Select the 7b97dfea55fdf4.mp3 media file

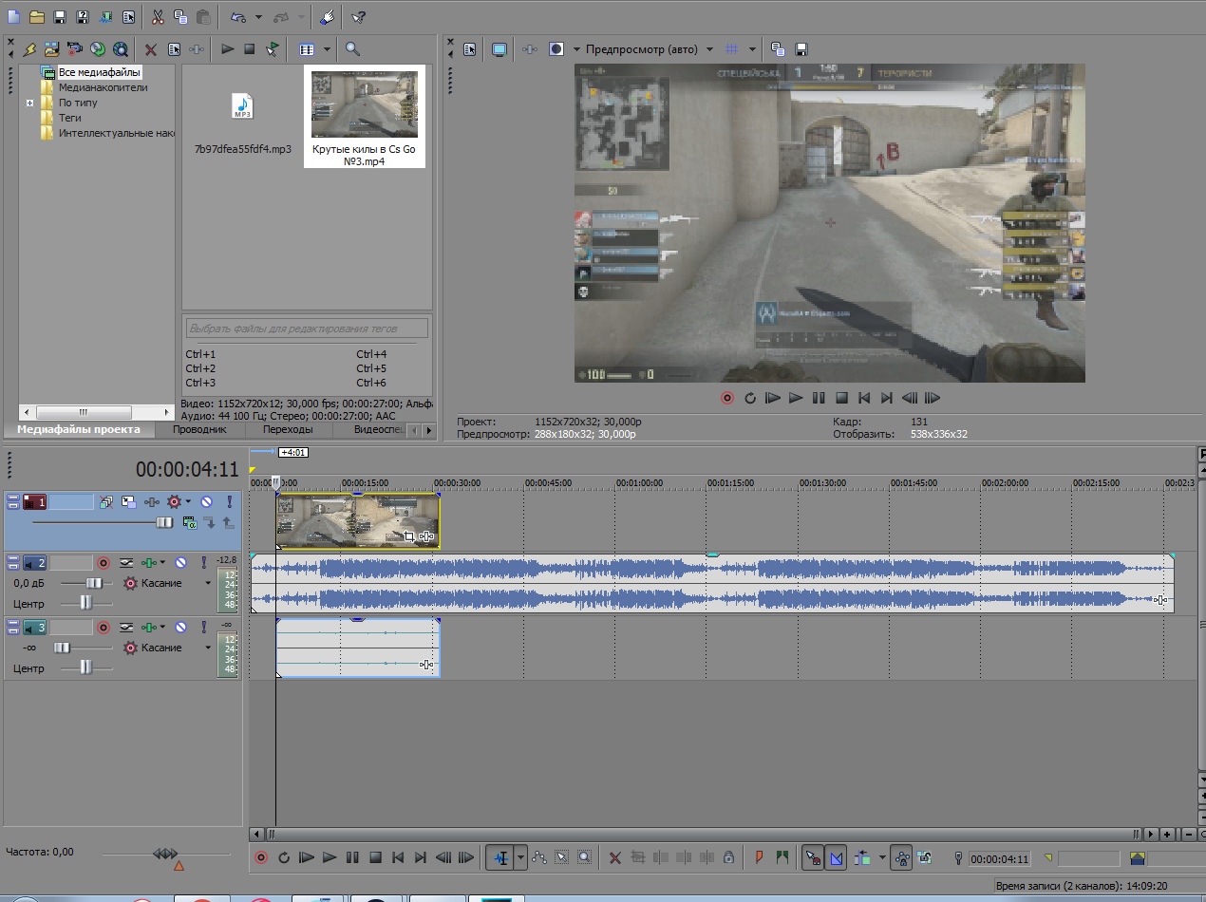pos(242,123)
